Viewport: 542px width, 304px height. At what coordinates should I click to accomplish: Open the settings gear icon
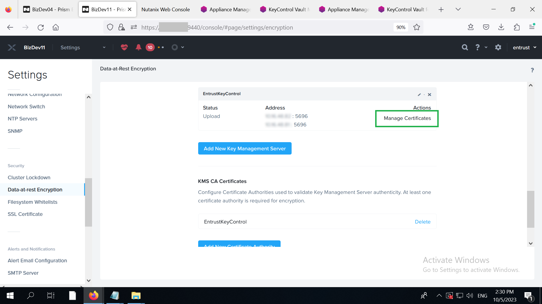[498, 47]
